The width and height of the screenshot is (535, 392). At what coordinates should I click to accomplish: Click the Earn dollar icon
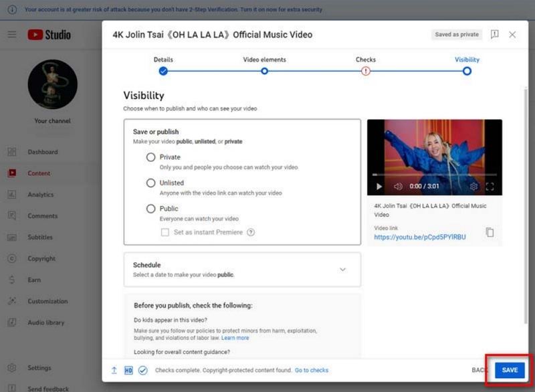12,280
